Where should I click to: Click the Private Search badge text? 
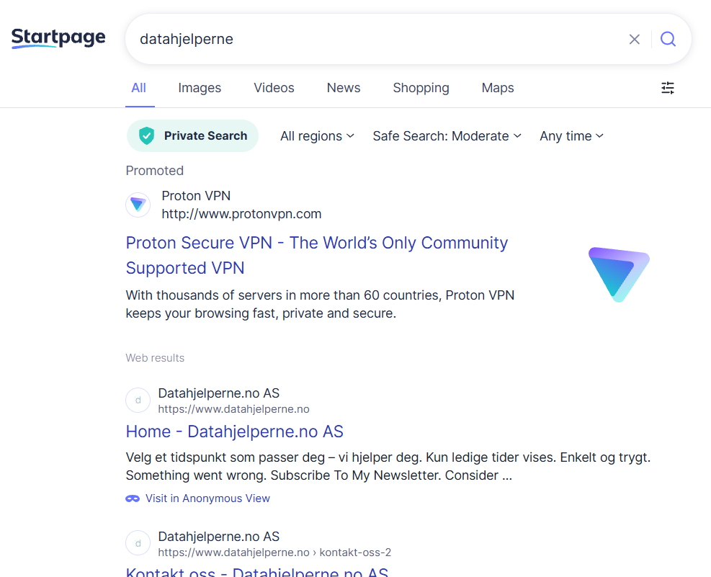(205, 136)
